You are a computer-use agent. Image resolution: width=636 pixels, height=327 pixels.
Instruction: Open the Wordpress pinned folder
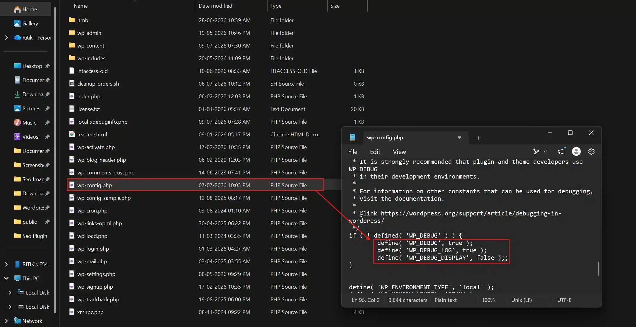(x=29, y=208)
